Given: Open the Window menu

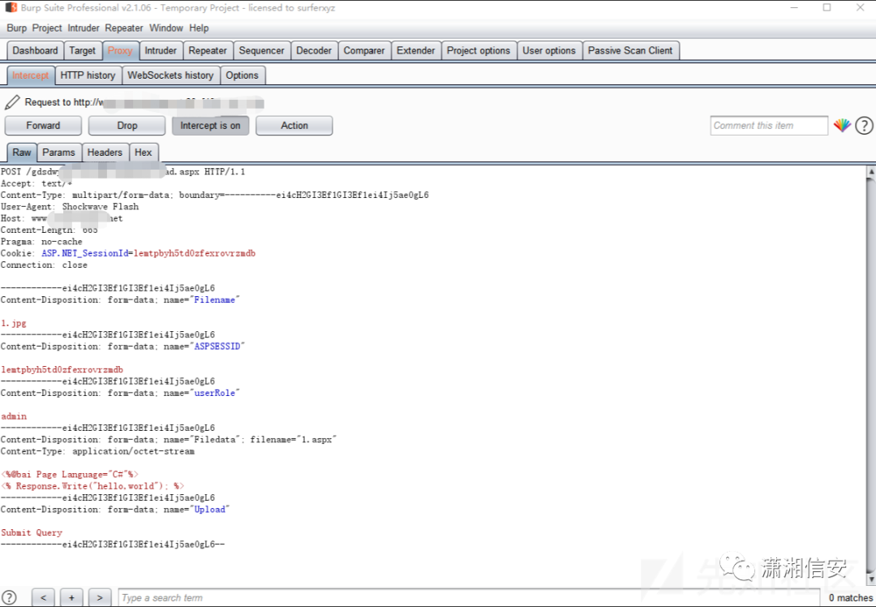Looking at the screenshot, I should pos(166,28).
